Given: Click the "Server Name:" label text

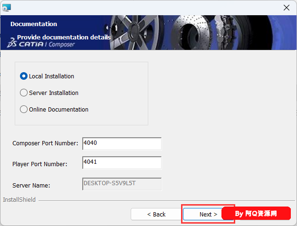Looking at the screenshot, I should click(x=31, y=185).
